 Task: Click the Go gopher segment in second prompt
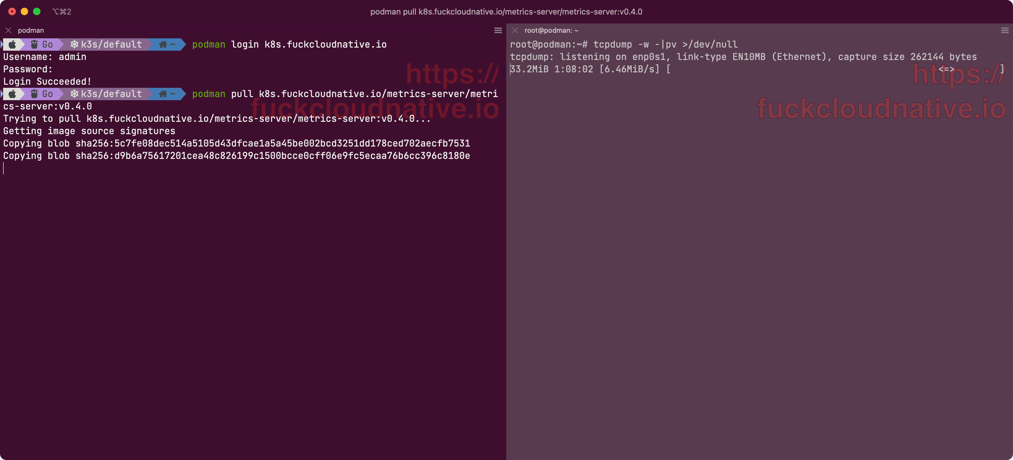click(x=42, y=94)
